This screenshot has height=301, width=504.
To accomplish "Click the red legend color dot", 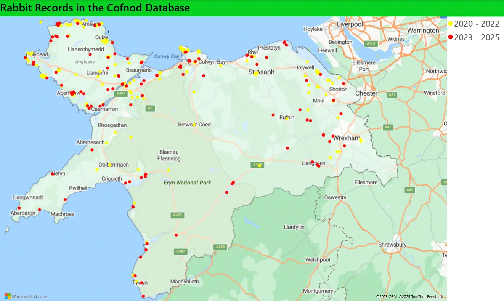I will 450,37.
